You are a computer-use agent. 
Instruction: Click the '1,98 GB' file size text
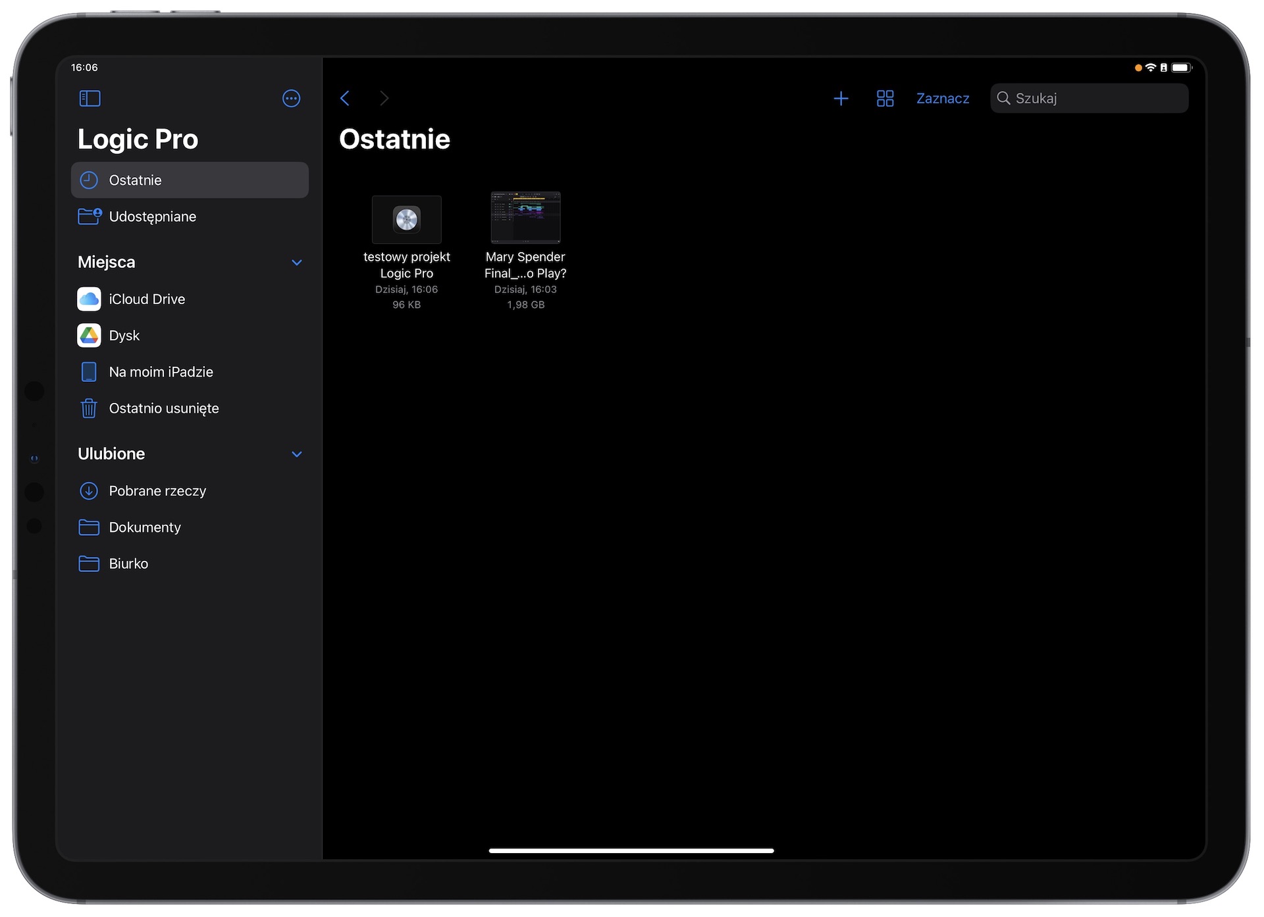coord(525,305)
